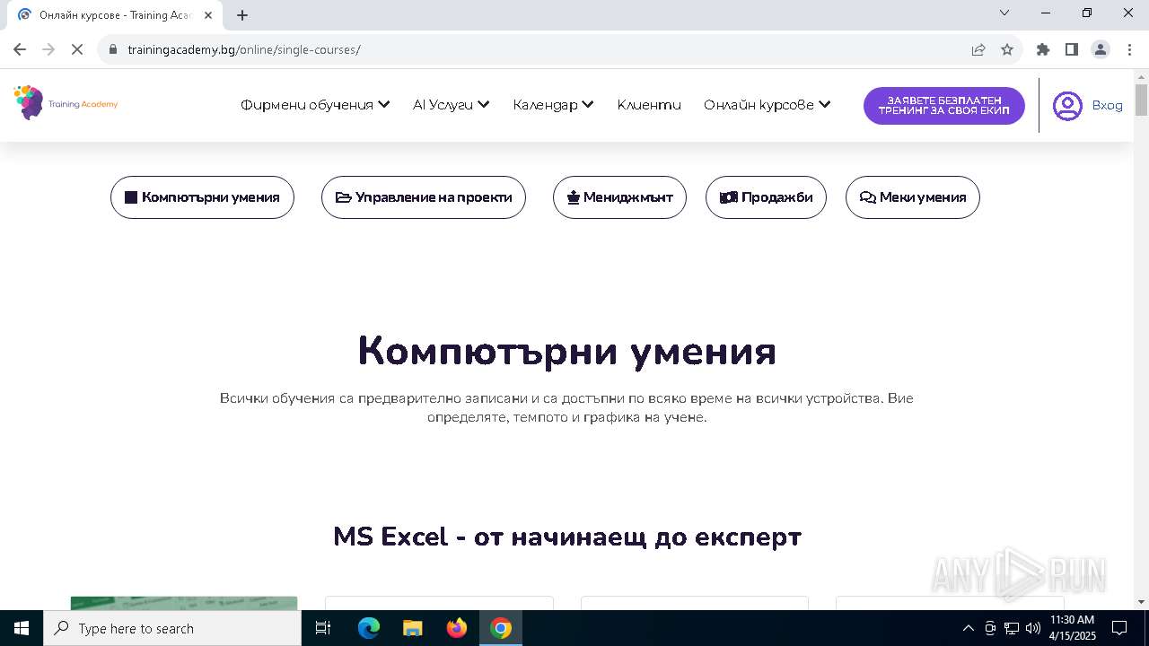Click the page vertical scrollbar thumb

pyautogui.click(x=1141, y=100)
